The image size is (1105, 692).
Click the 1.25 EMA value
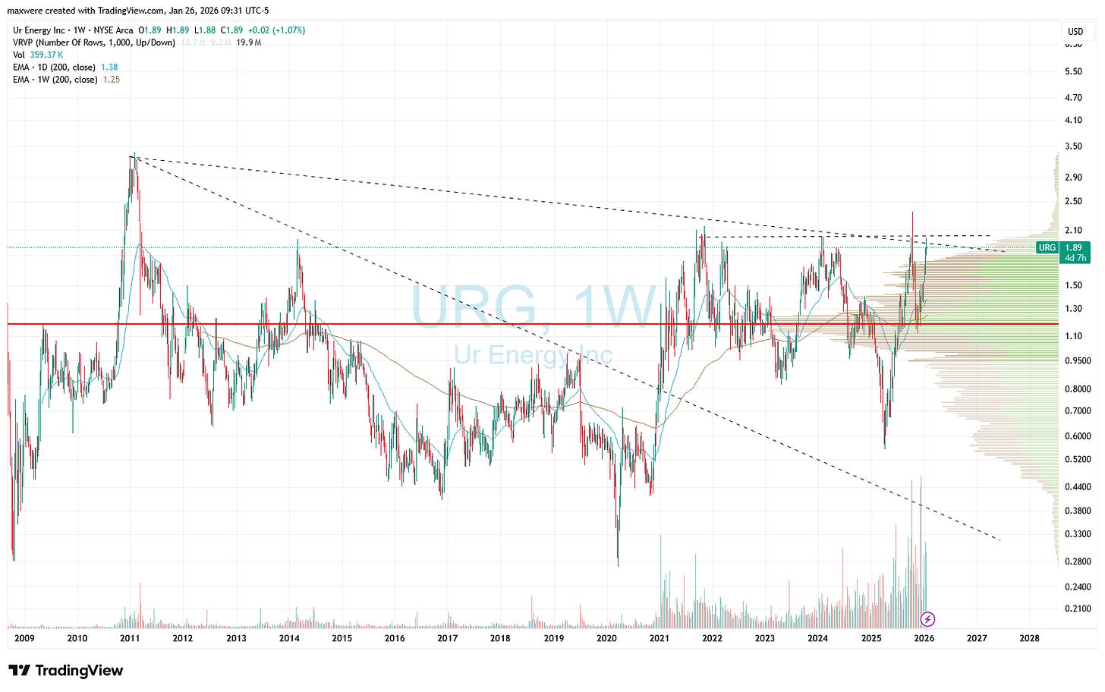pyautogui.click(x=112, y=79)
